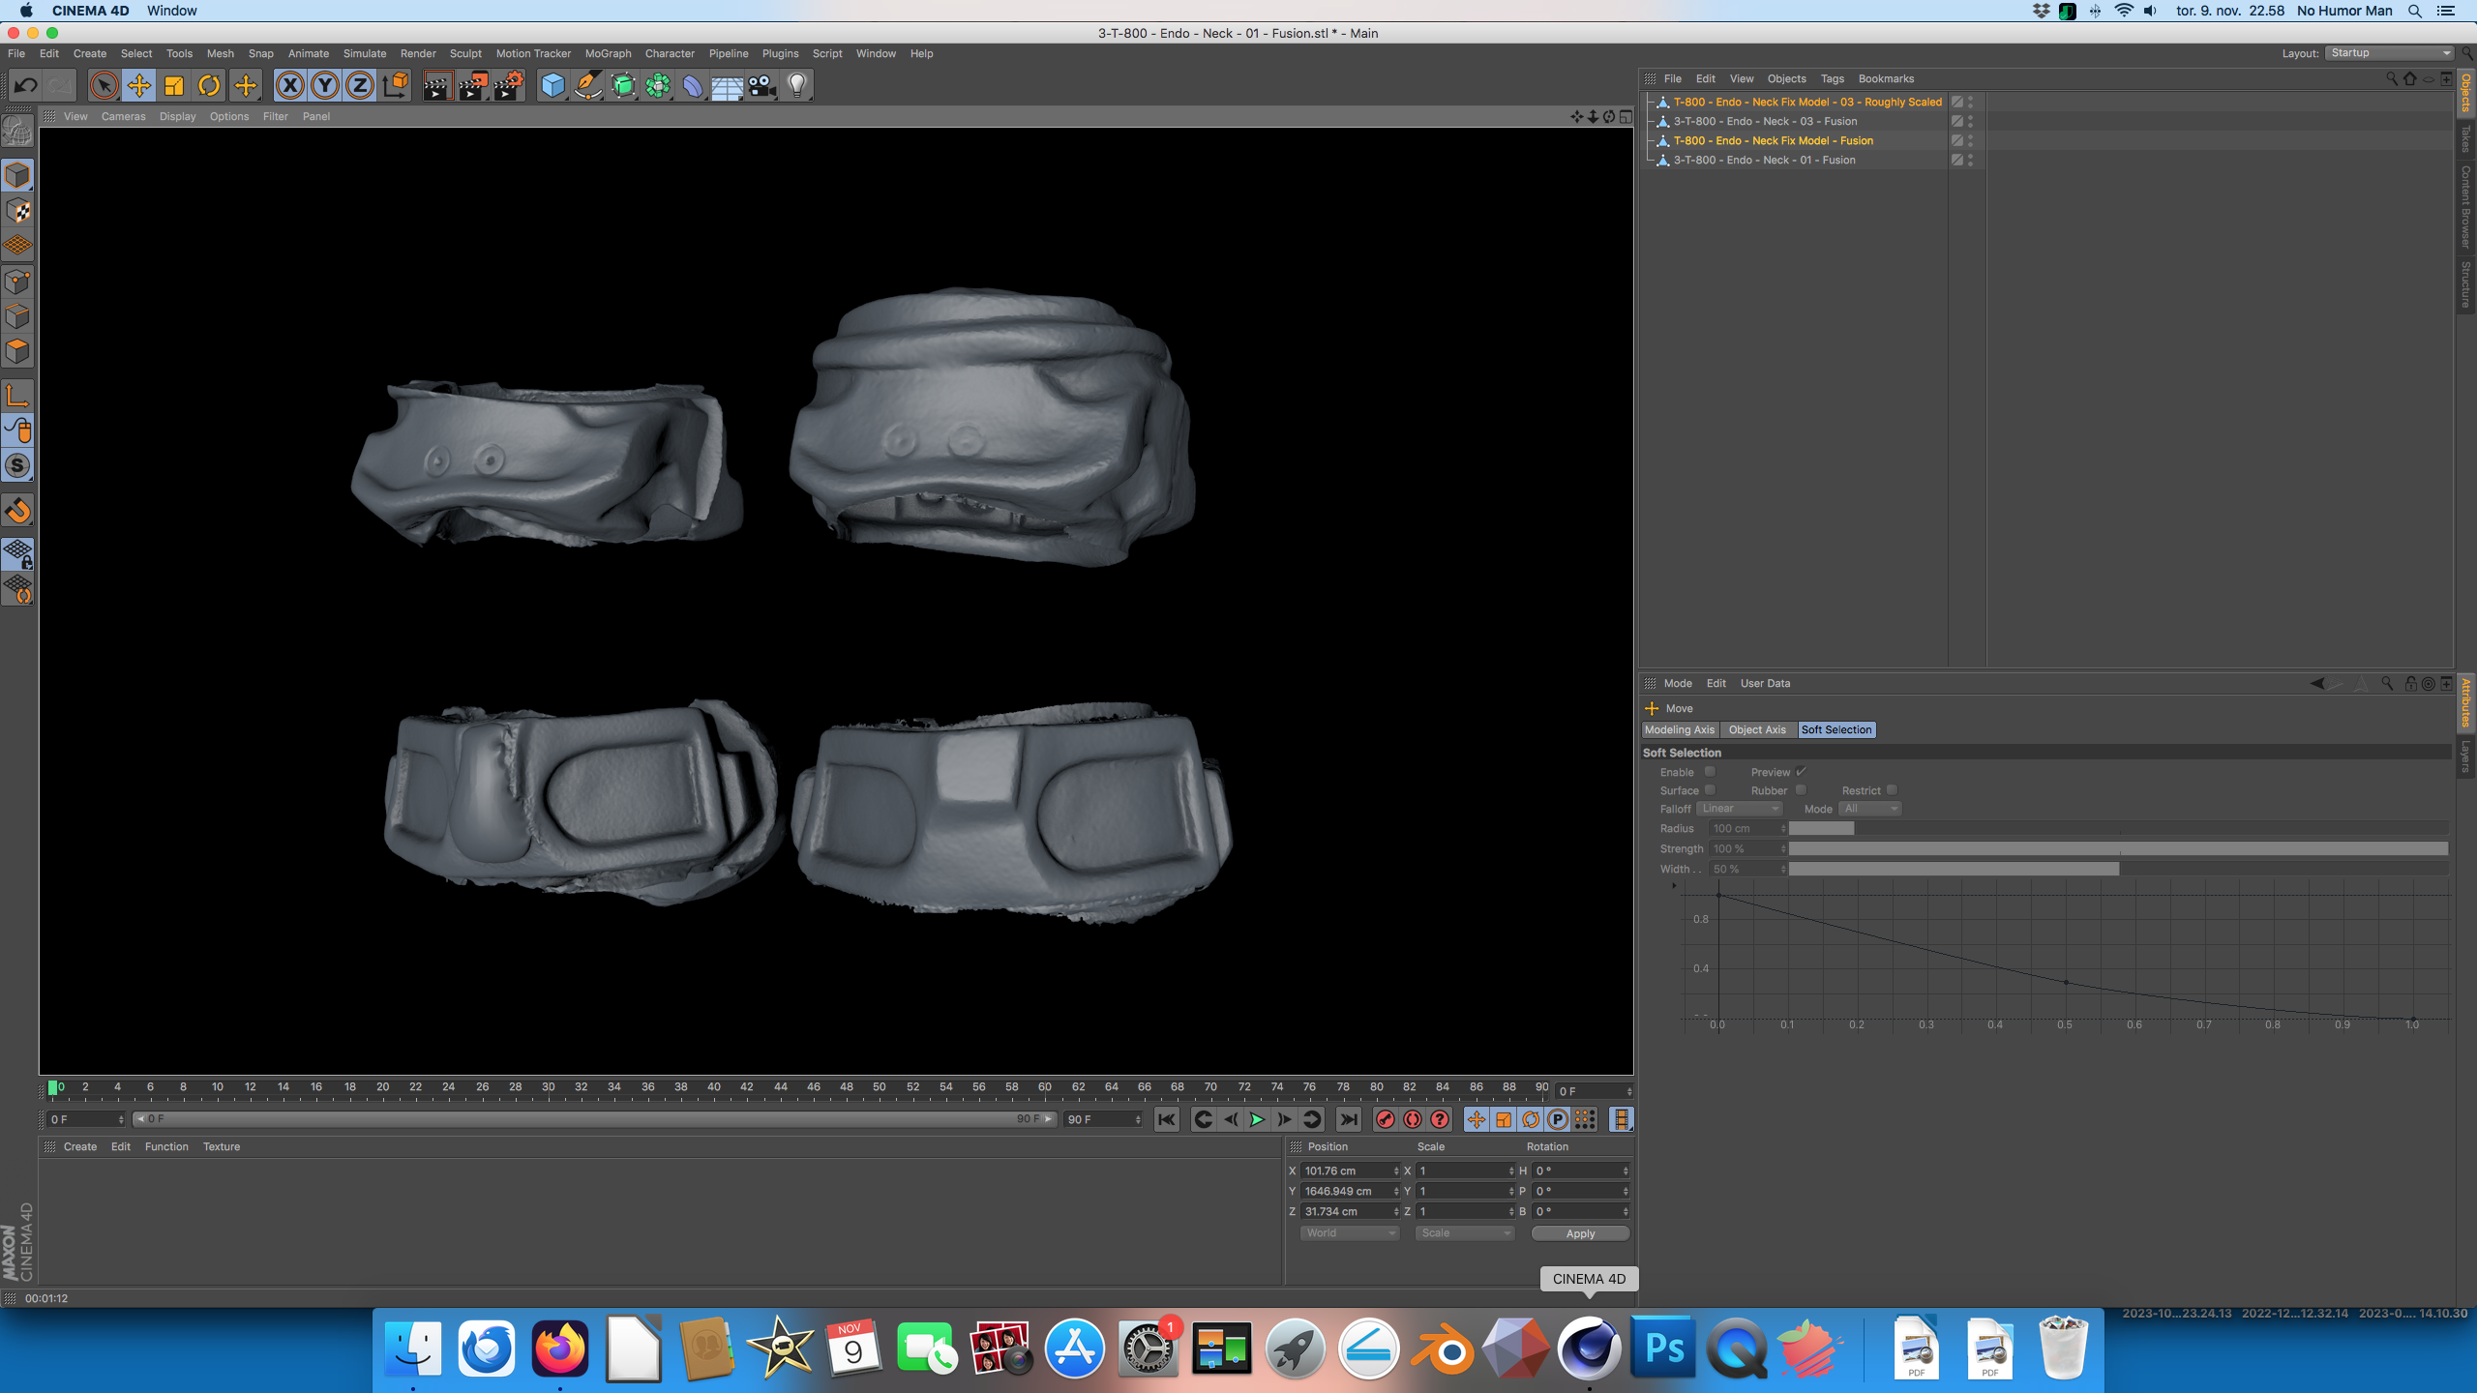The image size is (2477, 1393).
Task: Open the Falloff Linear dropdown
Action: coord(1740,809)
